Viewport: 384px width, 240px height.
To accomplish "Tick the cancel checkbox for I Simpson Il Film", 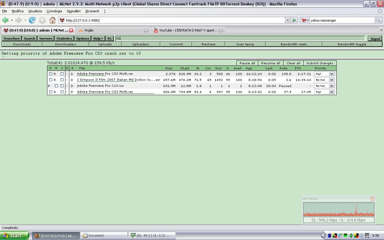I will [62, 80].
